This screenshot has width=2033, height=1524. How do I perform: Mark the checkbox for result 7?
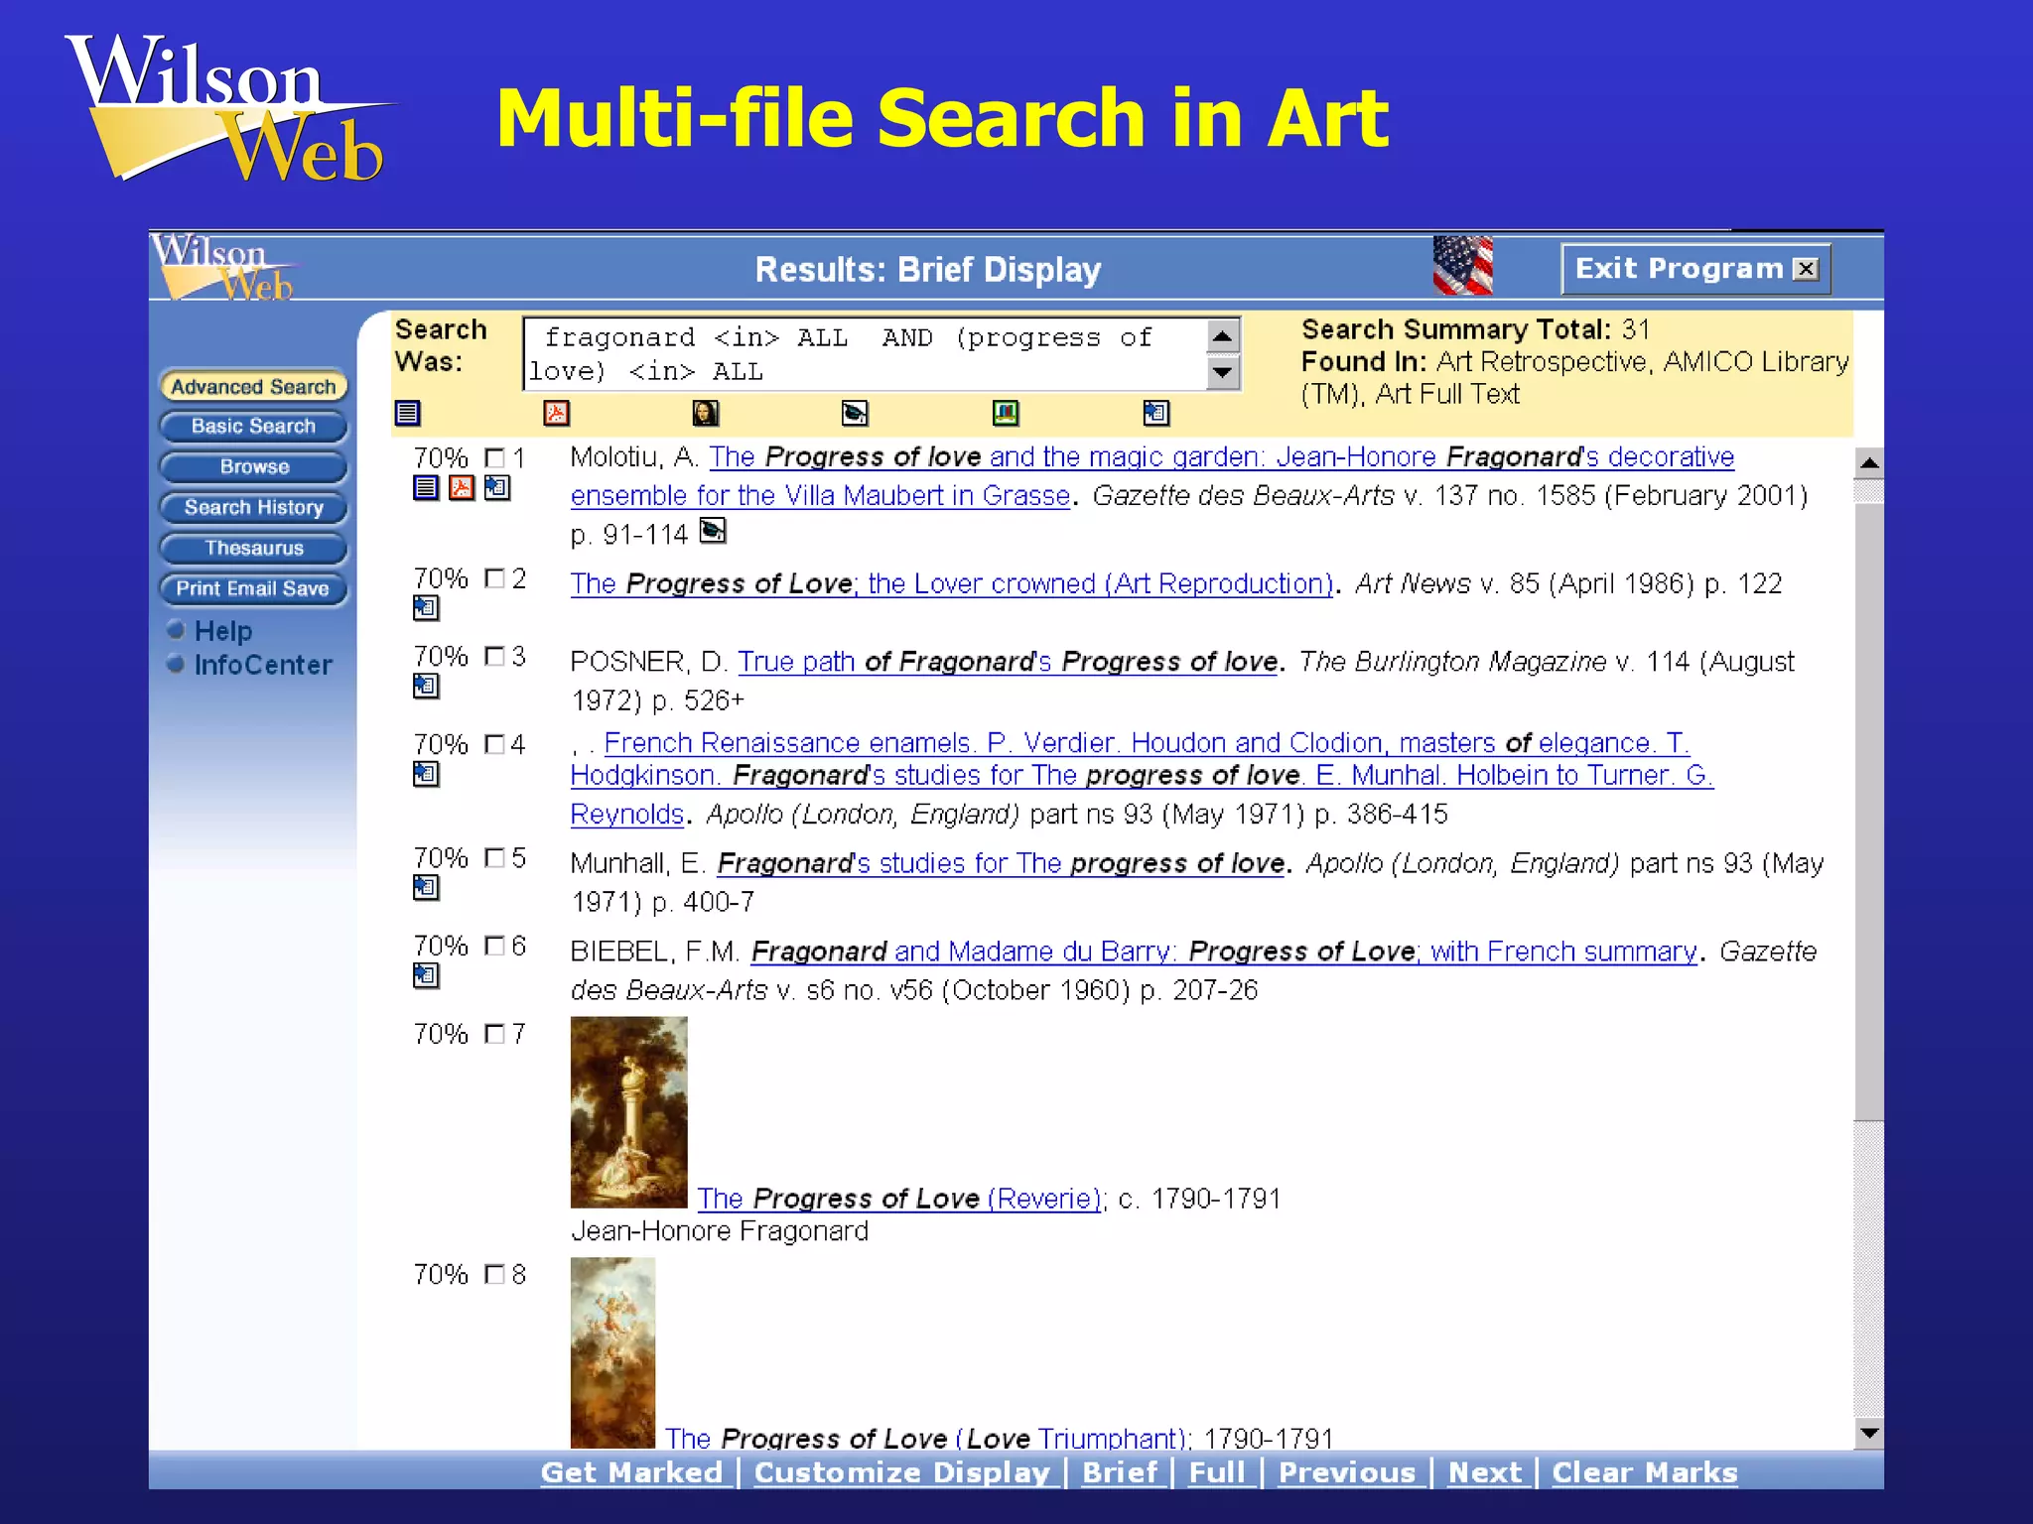pyautogui.click(x=494, y=1035)
